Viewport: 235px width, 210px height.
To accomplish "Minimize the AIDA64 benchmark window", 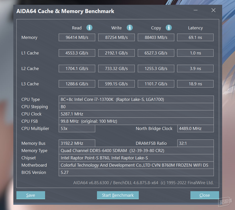I will click(195, 10).
